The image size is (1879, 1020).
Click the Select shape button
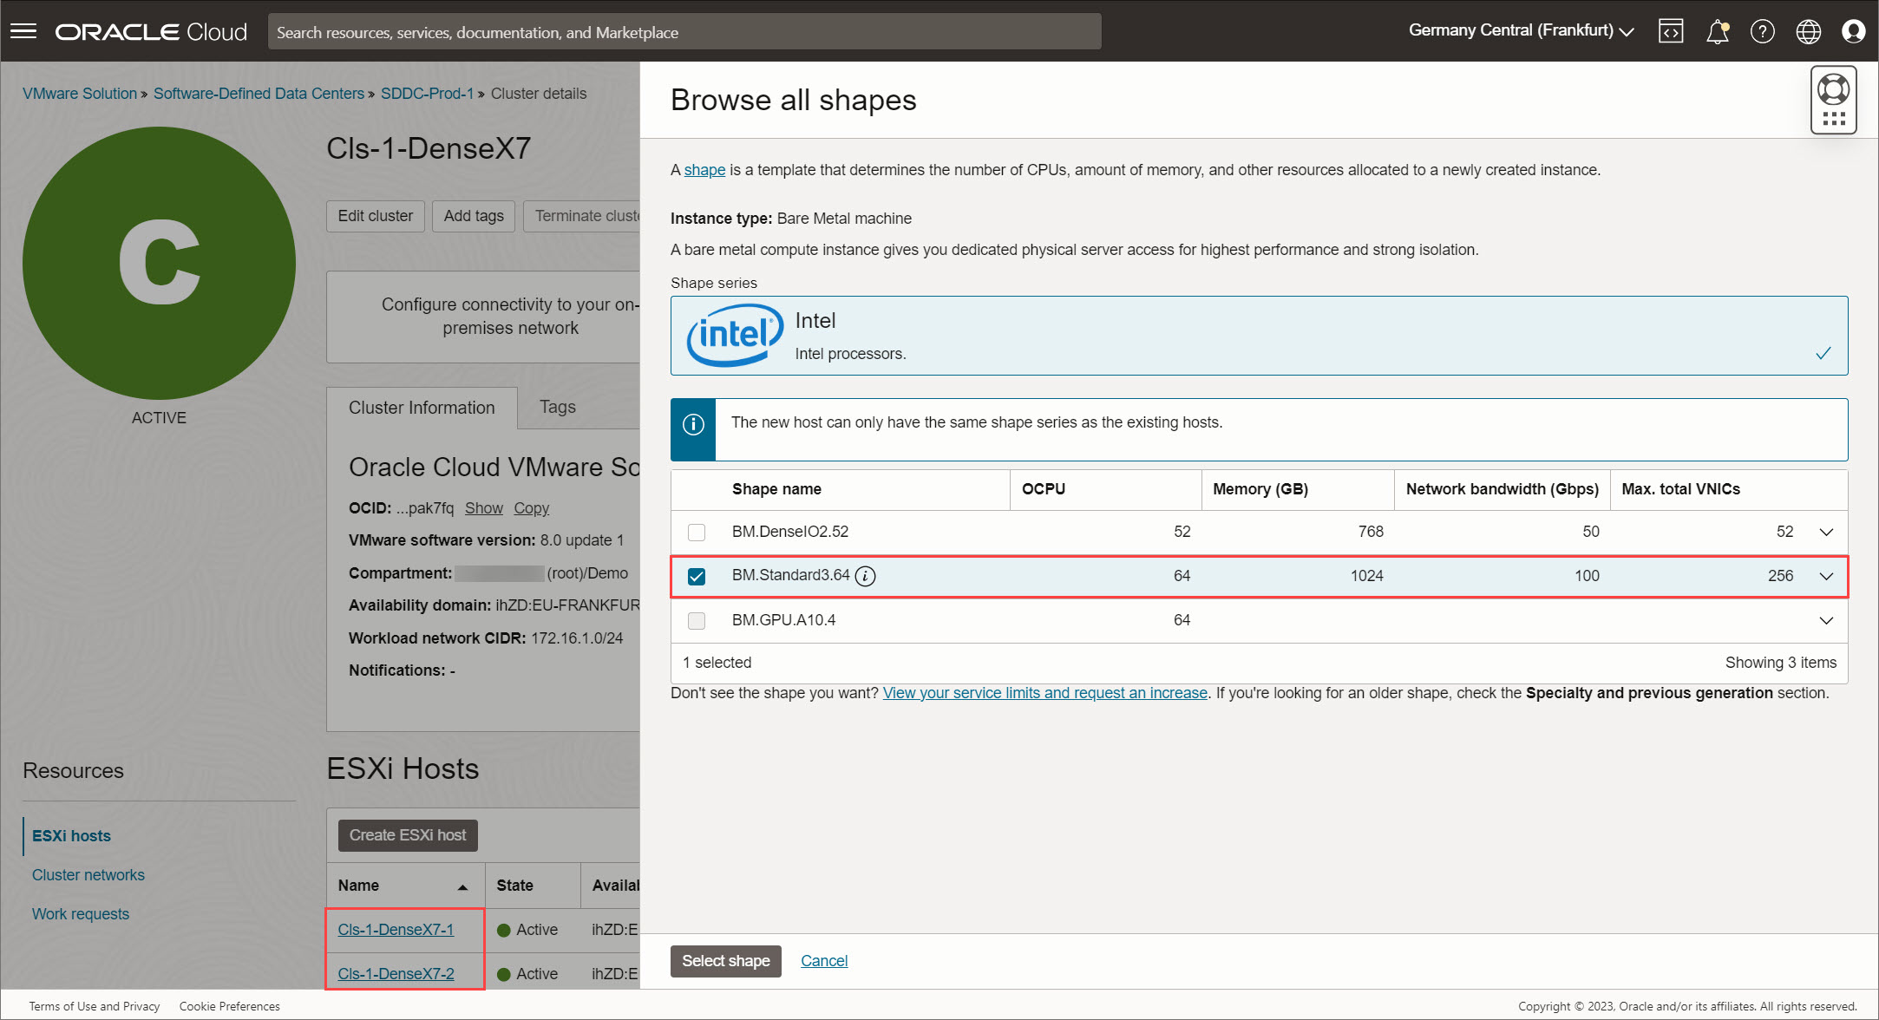click(x=725, y=961)
